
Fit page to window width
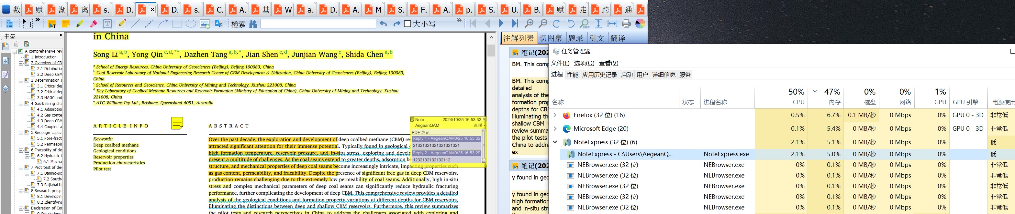[x=612, y=24]
